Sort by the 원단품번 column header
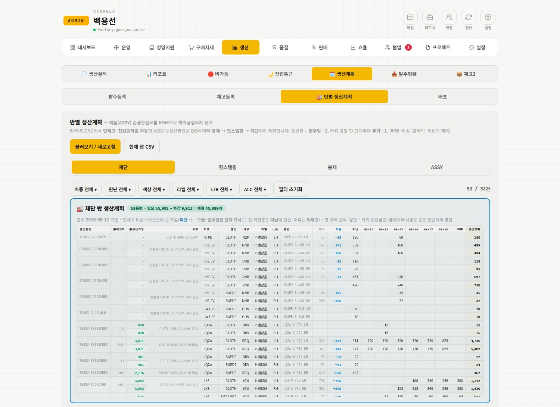560x407 pixels. (x=94, y=229)
